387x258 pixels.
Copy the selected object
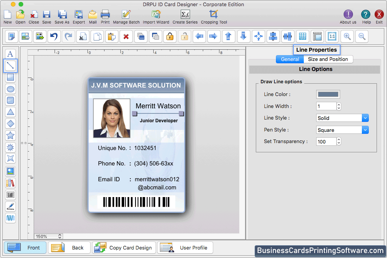click(x=97, y=37)
